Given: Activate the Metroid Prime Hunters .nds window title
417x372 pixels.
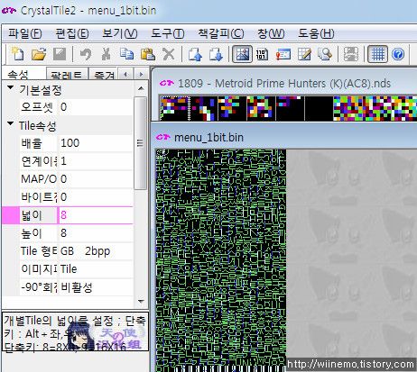Looking at the screenshot, I should pos(284,83).
